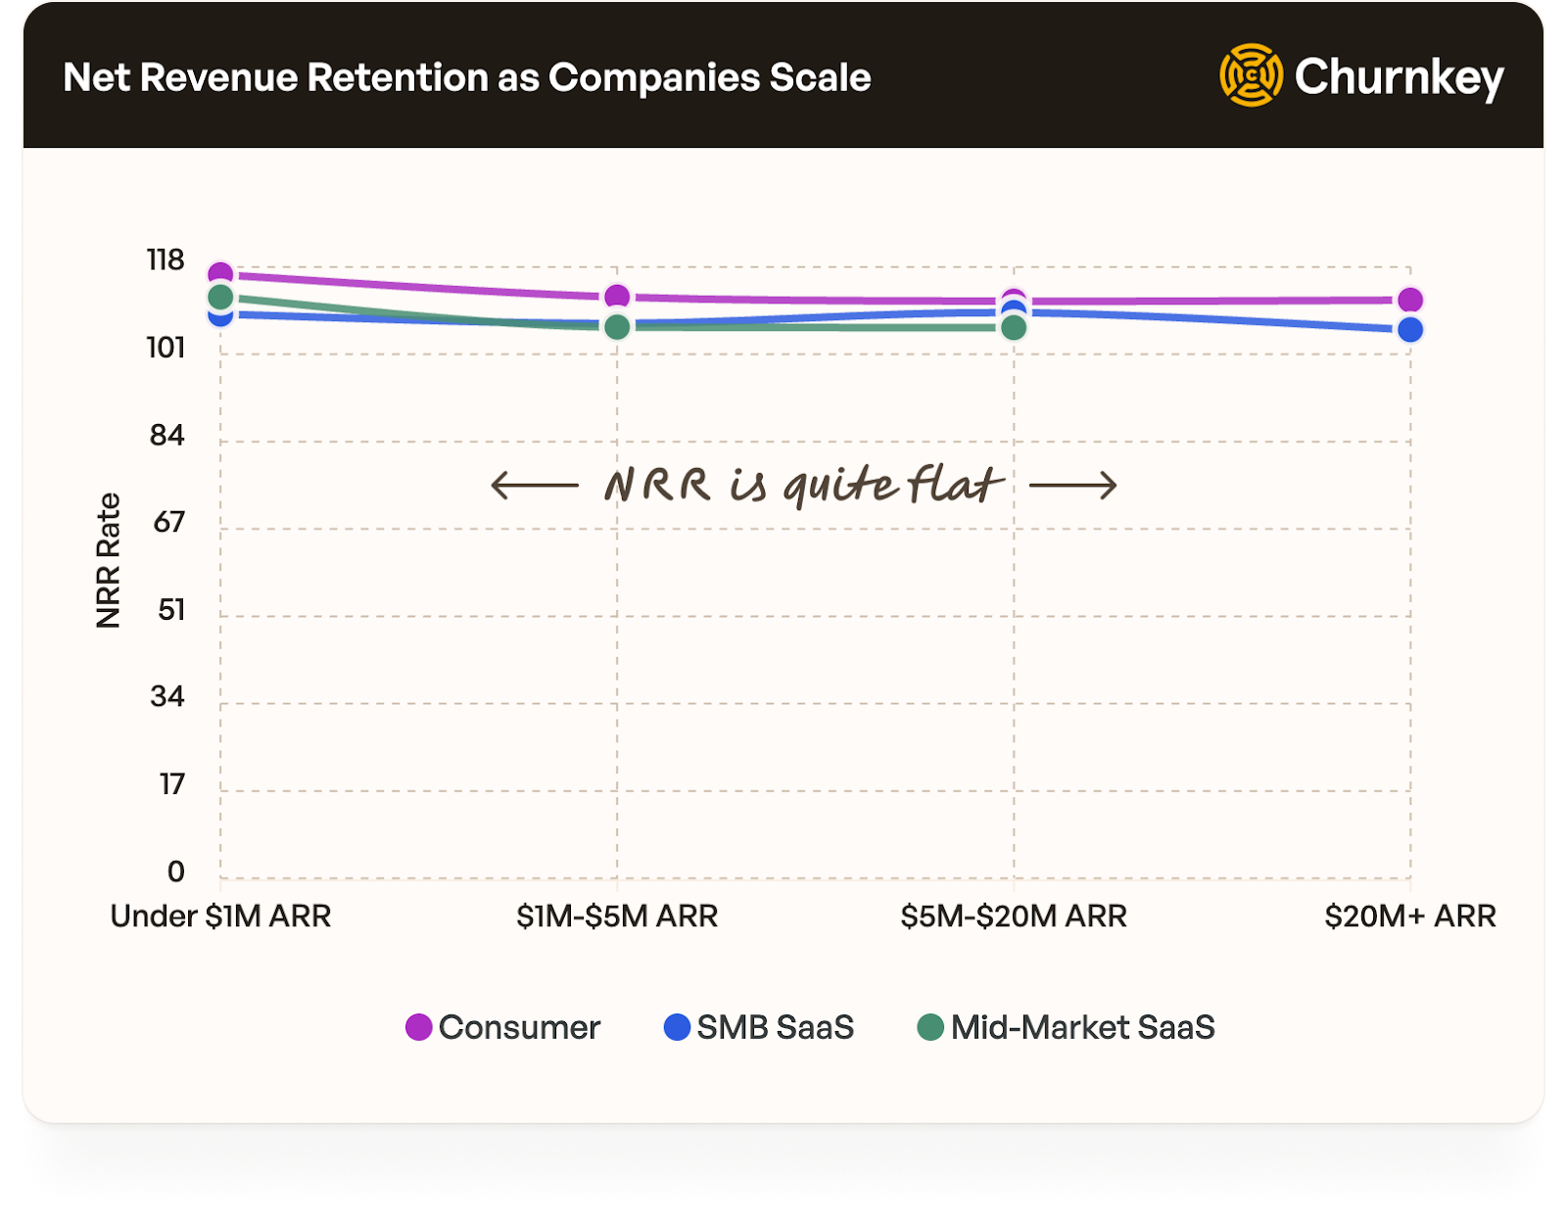The image size is (1567, 1224).
Task: Select the Consumer data point at $20M+ ARR
Action: click(x=1410, y=301)
